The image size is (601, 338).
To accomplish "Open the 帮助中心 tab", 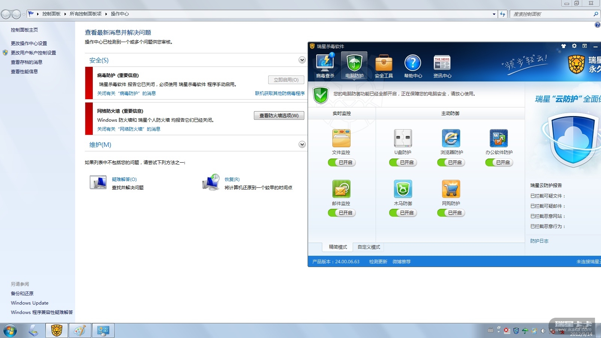I will (413, 66).
